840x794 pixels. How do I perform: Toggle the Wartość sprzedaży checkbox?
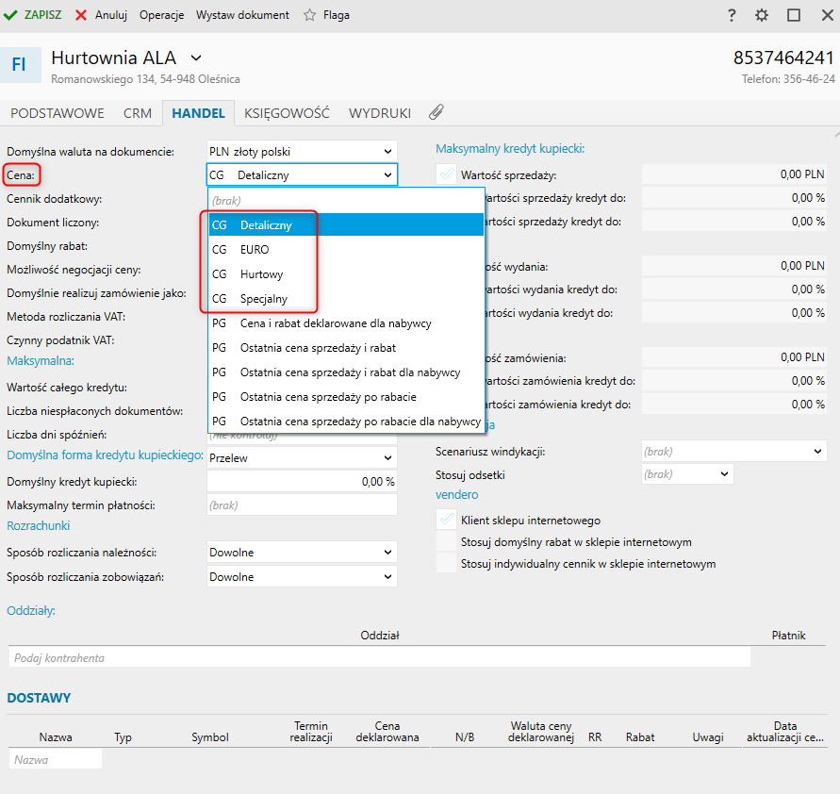click(446, 174)
